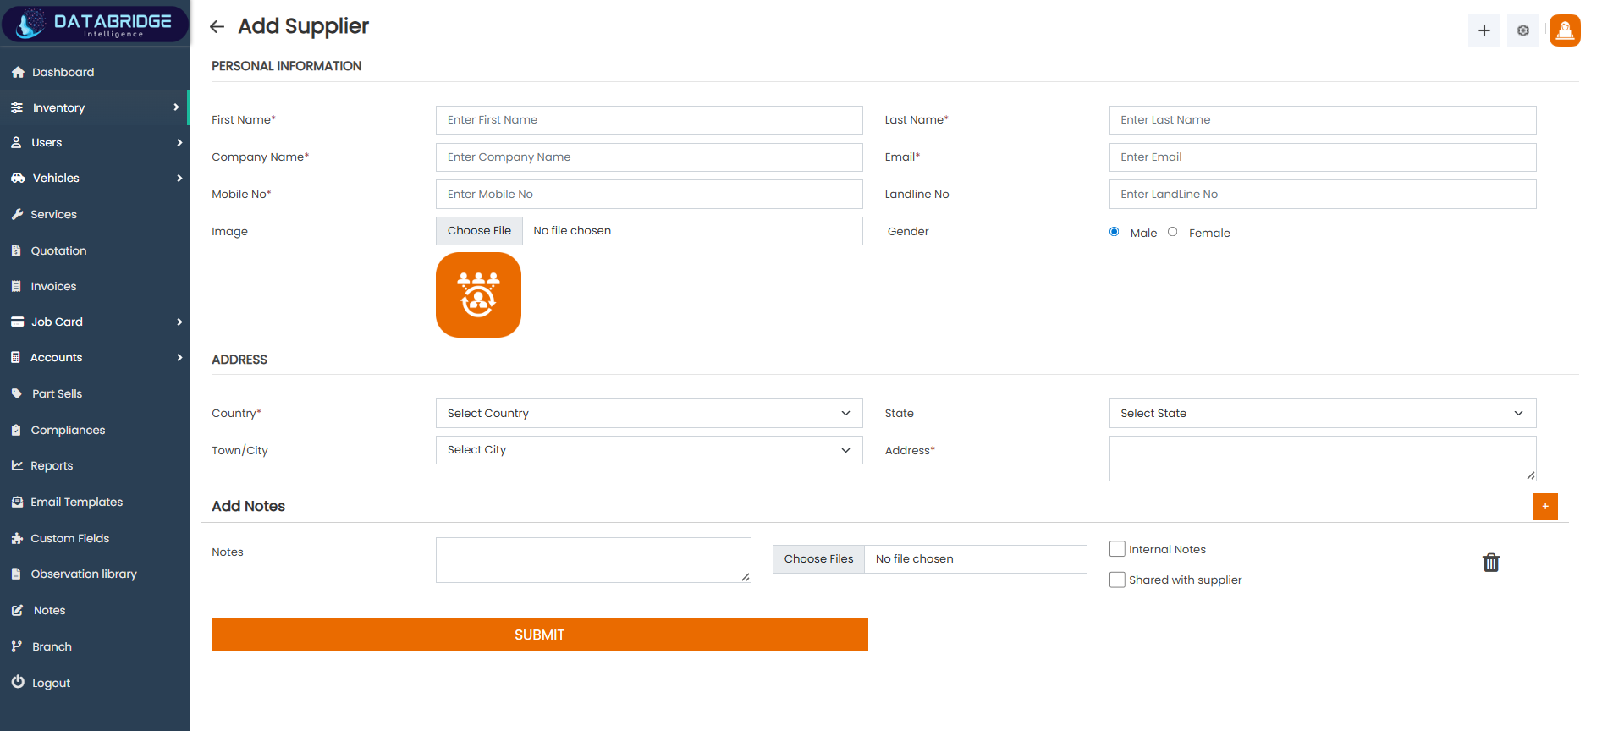Click the Logout power icon
This screenshot has height=731, width=1624.
coord(18,682)
